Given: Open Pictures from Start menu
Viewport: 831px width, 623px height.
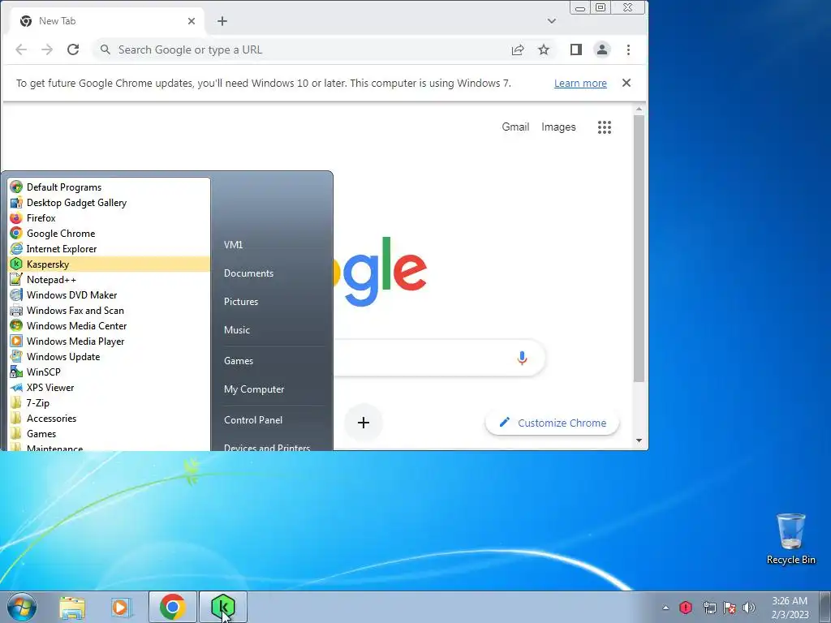Looking at the screenshot, I should [241, 302].
